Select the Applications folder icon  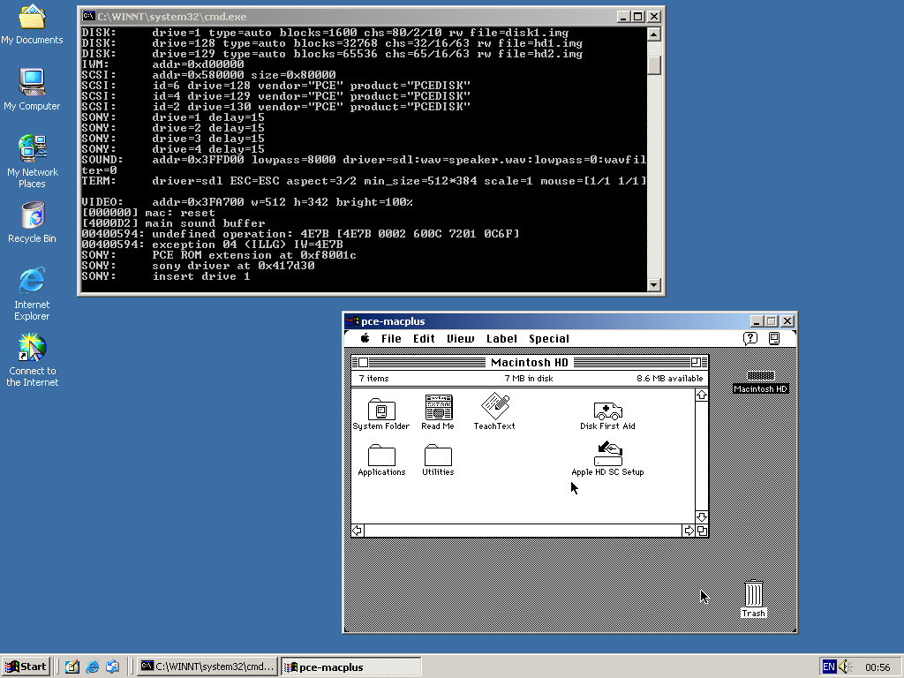pos(381,455)
